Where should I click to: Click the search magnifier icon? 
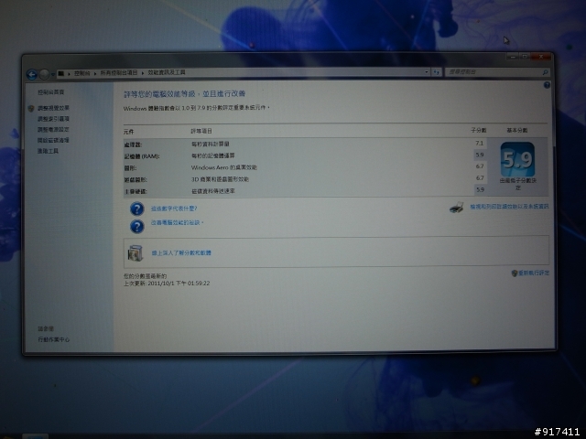tap(545, 72)
